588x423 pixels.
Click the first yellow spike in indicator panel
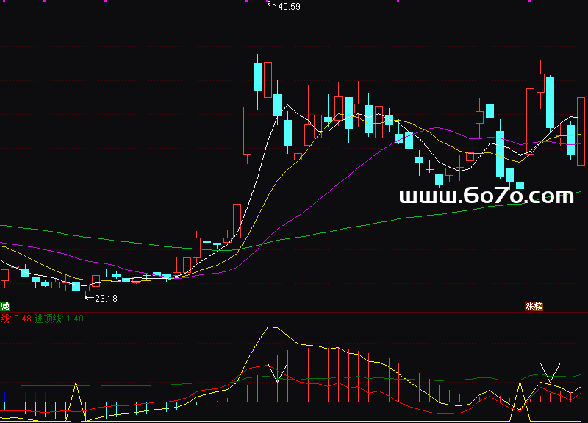click(76, 383)
